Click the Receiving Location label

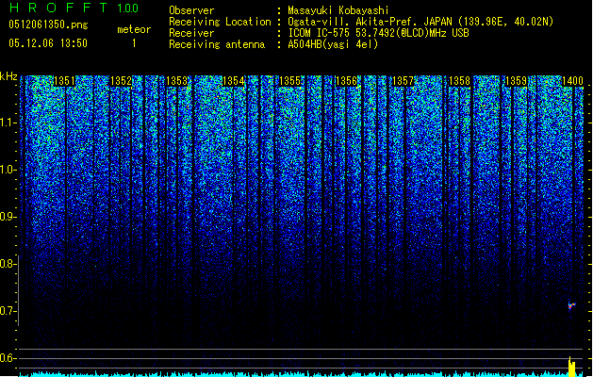220,22
